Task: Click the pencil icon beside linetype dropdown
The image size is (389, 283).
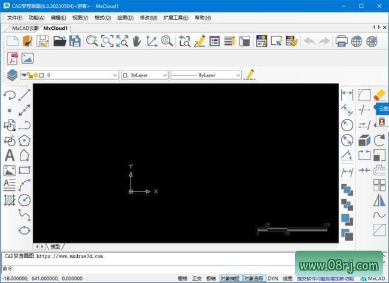Action: tap(250, 75)
